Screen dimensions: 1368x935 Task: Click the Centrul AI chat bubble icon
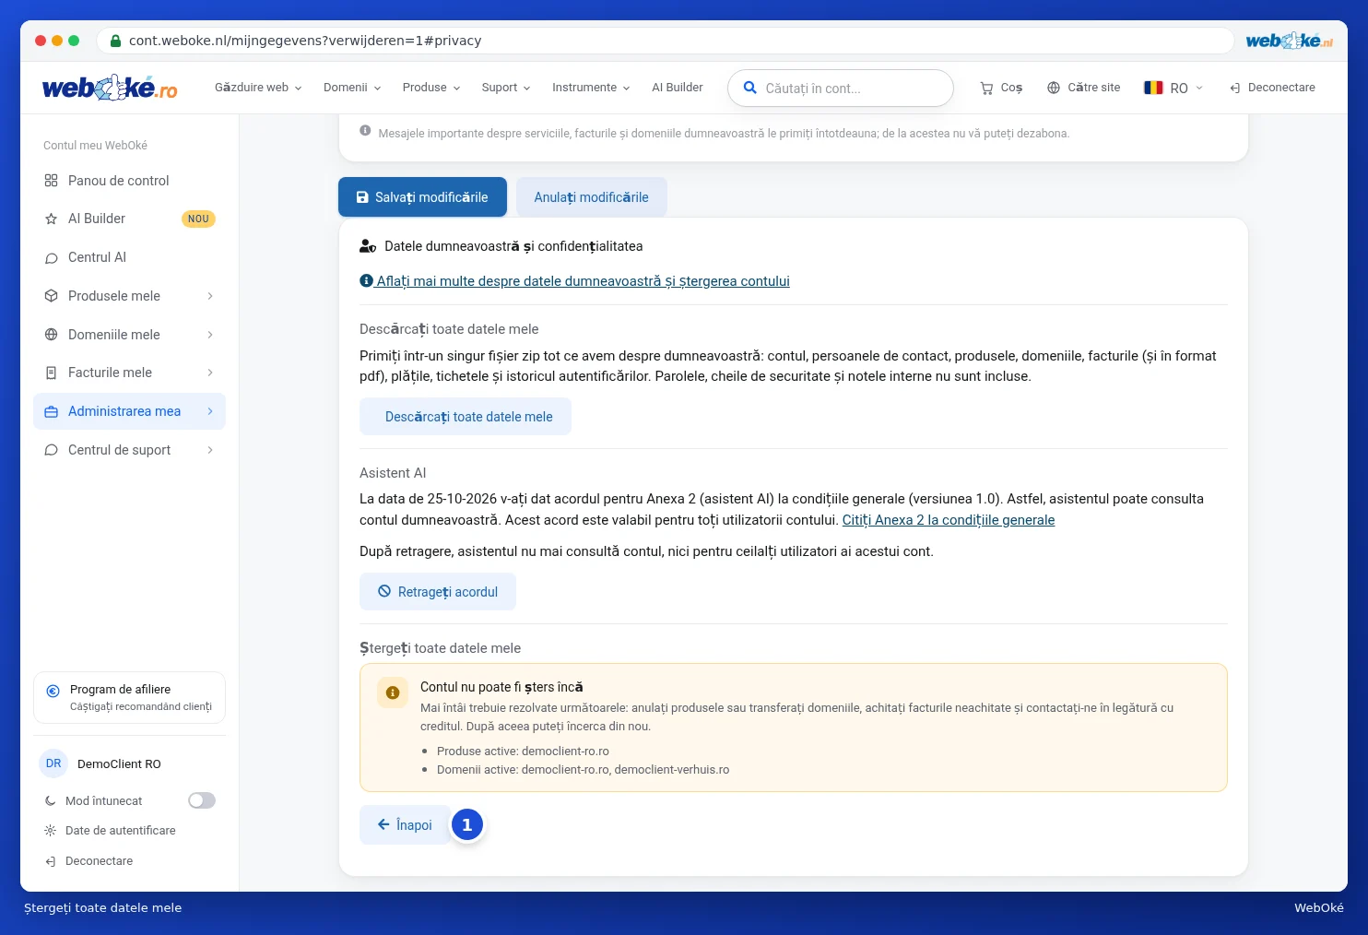point(52,257)
